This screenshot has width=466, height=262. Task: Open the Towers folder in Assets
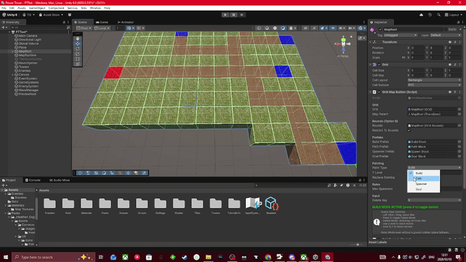(216, 206)
